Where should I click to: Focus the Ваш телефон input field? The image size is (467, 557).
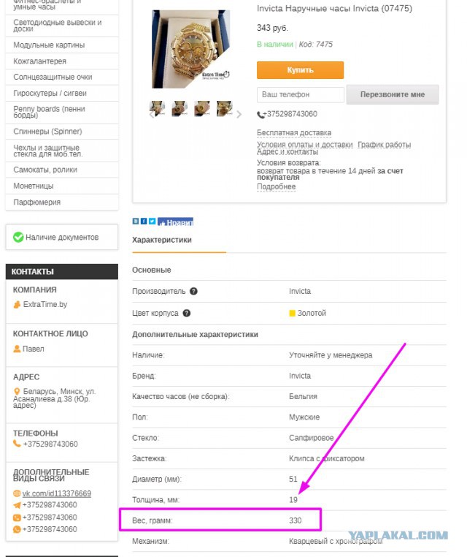tap(301, 95)
